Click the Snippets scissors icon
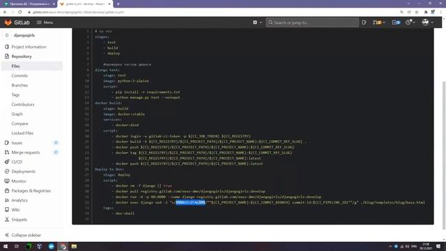The image size is (446, 251). 7,220
